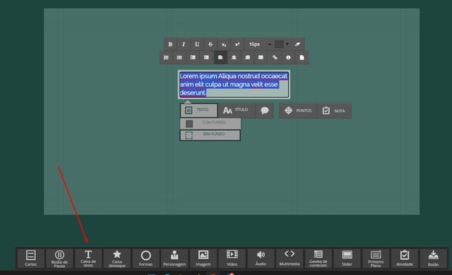Viewport: 452px width, 275px height.
Task: Add a Caixa de texto element
Action: (88, 257)
